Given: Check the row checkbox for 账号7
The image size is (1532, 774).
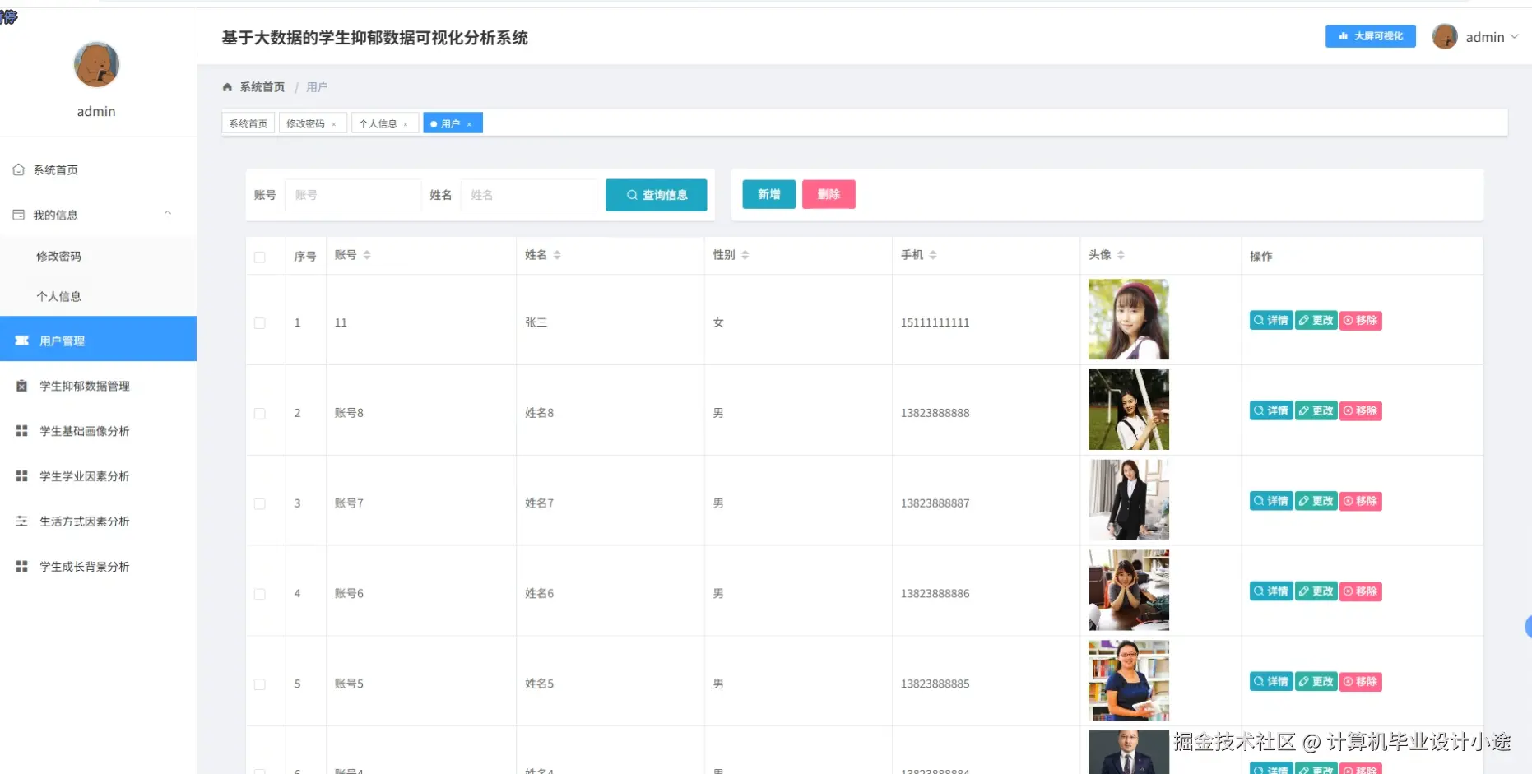Looking at the screenshot, I should click(260, 504).
